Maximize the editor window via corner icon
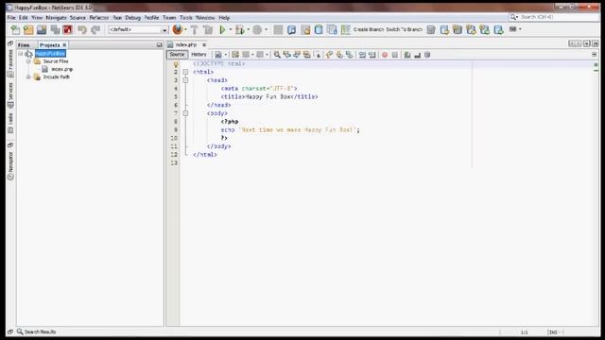Viewport: 605px width, 340px height. [x=596, y=43]
